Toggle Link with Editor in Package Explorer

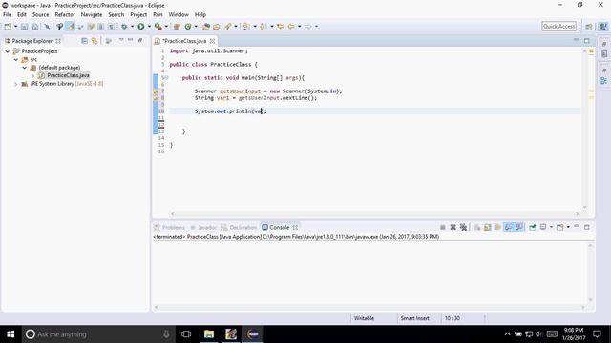[x=95, y=41]
